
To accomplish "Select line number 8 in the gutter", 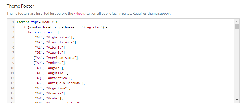I will 13,58.
